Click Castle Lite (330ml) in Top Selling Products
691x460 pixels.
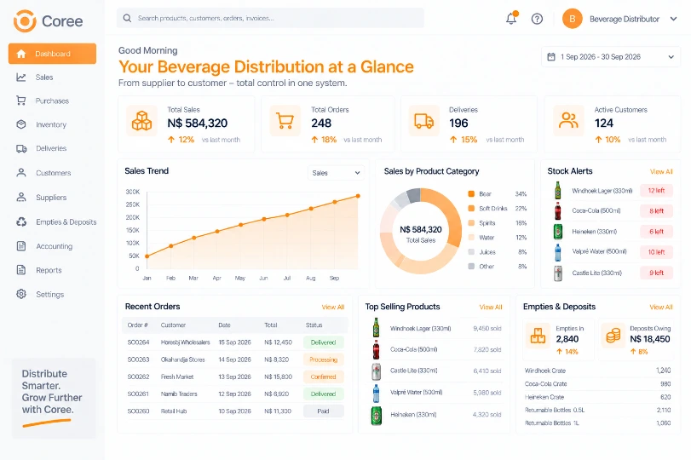pyautogui.click(x=414, y=371)
